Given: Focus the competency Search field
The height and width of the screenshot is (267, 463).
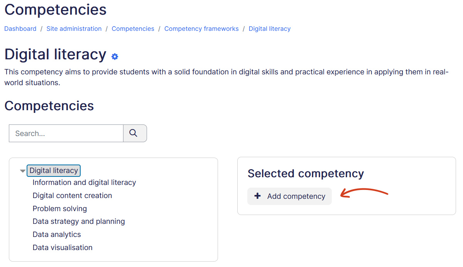Looking at the screenshot, I should click(66, 133).
